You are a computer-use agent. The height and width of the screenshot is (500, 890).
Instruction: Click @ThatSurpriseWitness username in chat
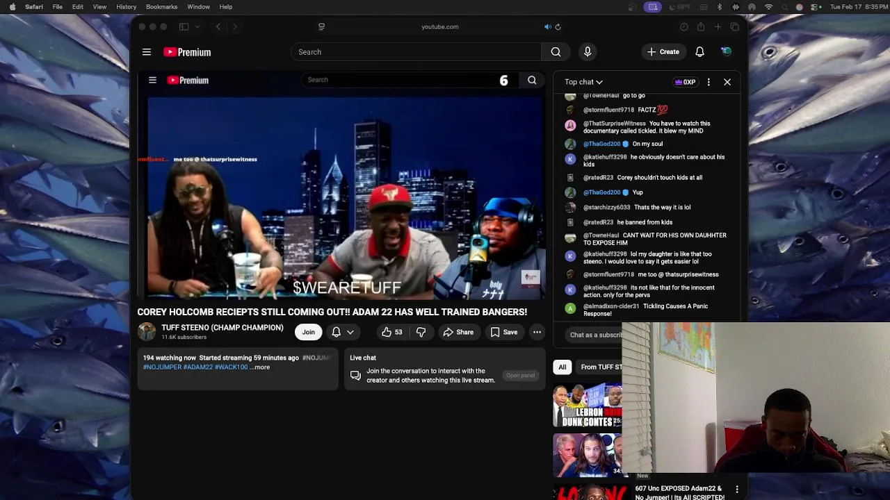click(x=614, y=124)
